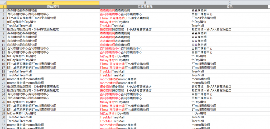Image resolution: width=270 pixels, height=129 pixels.
Task: Click cell A18 TreeMallTreeMall
Action: [x=53, y=71]
